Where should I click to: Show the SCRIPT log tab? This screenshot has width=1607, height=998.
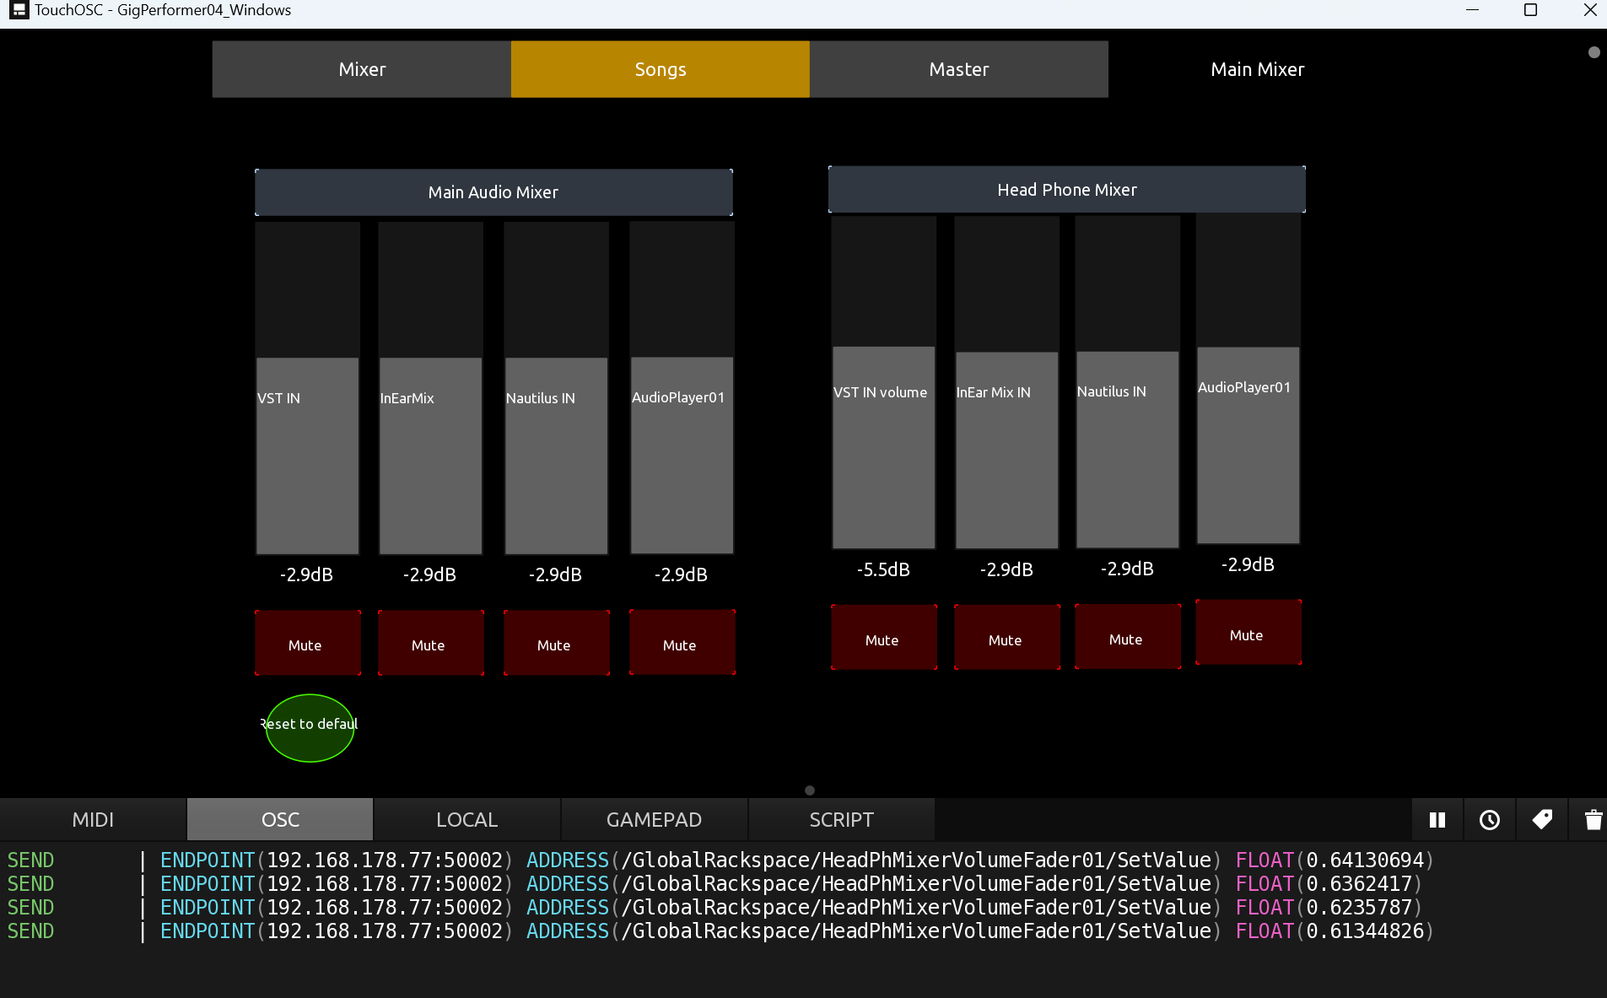(841, 820)
